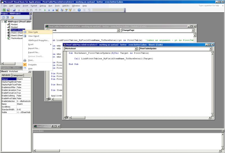The width and height of the screenshot is (225, 153).
Task: Select Sheet2 in the project tree
Action: click(17, 33)
